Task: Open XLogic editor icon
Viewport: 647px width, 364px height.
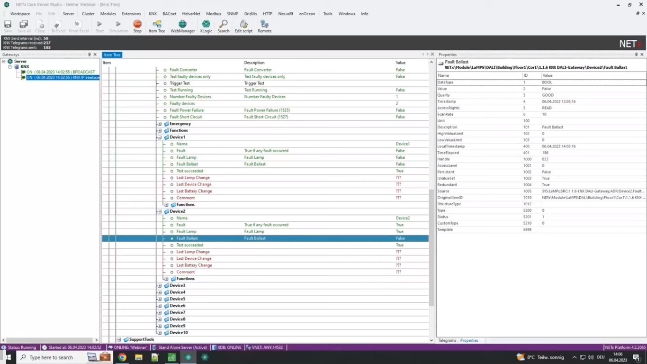Action: 206,27
